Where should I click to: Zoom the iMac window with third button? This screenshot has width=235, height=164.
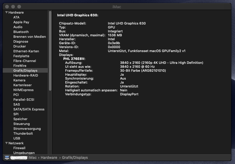(x=19, y=7)
